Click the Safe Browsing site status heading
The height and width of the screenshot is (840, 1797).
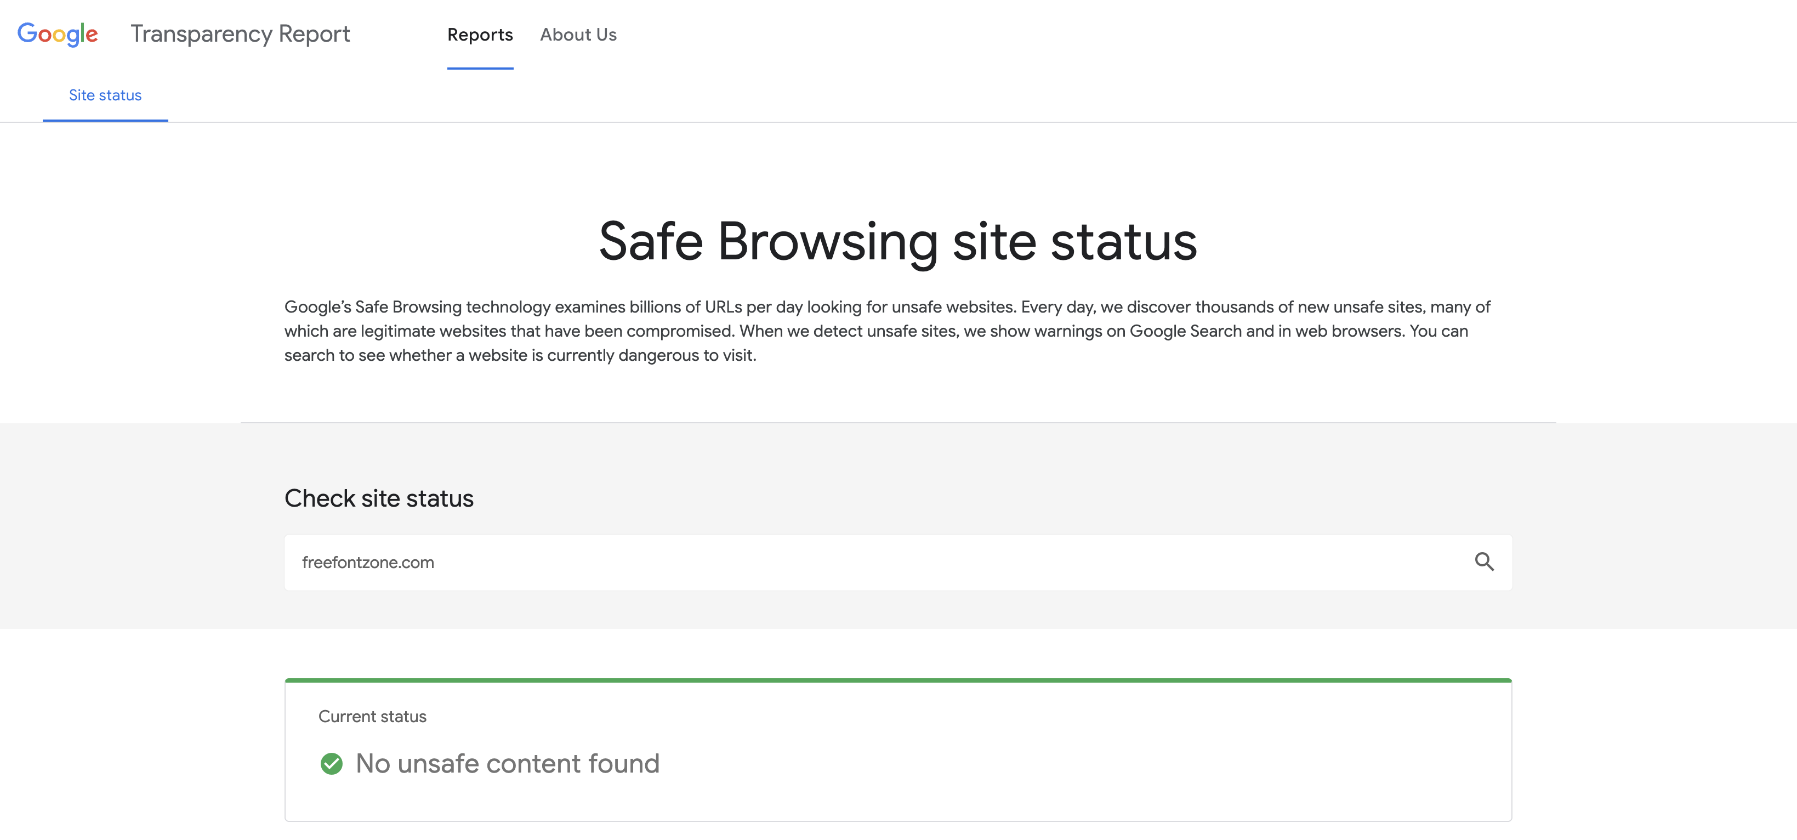pyautogui.click(x=898, y=241)
